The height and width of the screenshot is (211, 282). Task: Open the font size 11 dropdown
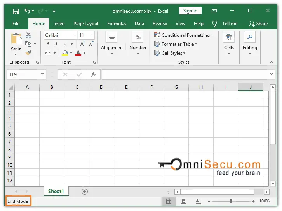tap(92, 35)
